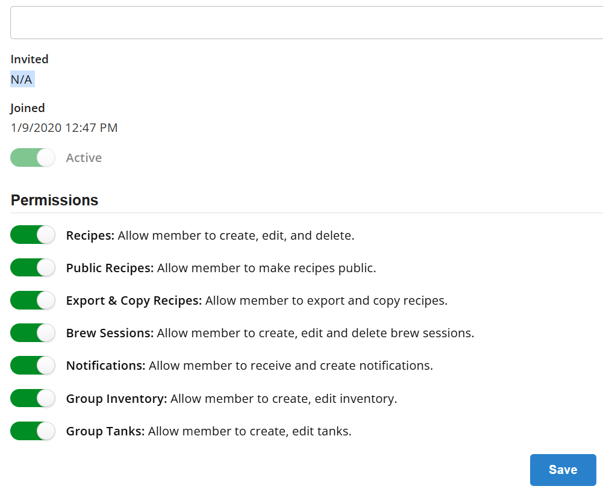Click the Brew Sessions description text
The width and height of the screenshot is (603, 489).
(315, 333)
